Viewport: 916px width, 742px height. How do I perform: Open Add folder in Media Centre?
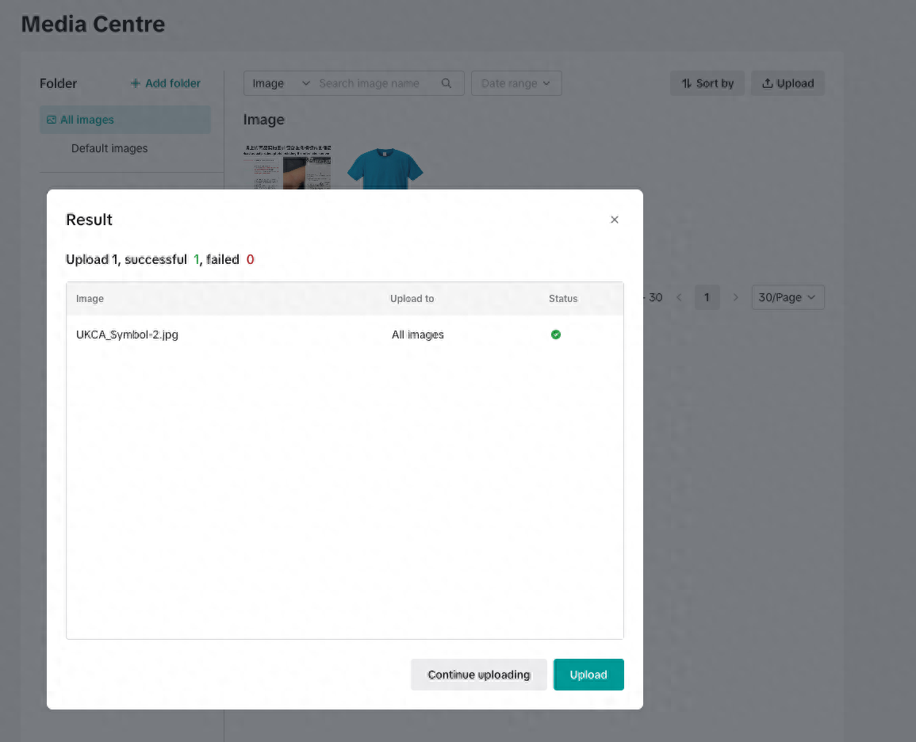(165, 83)
